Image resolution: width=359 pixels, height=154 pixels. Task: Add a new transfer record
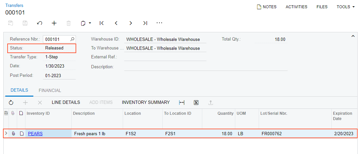[54, 23]
